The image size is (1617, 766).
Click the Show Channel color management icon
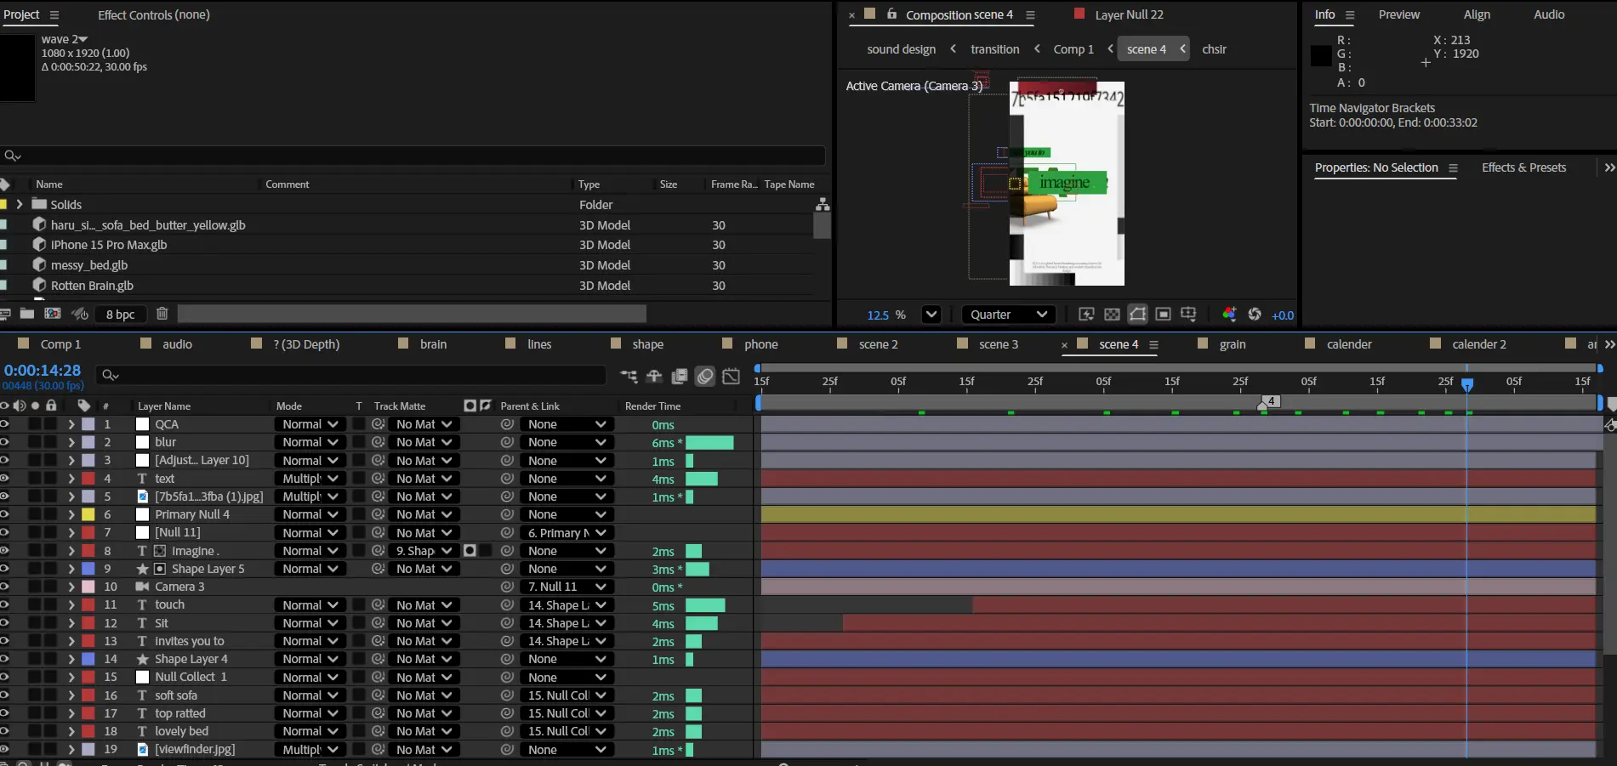click(1228, 315)
